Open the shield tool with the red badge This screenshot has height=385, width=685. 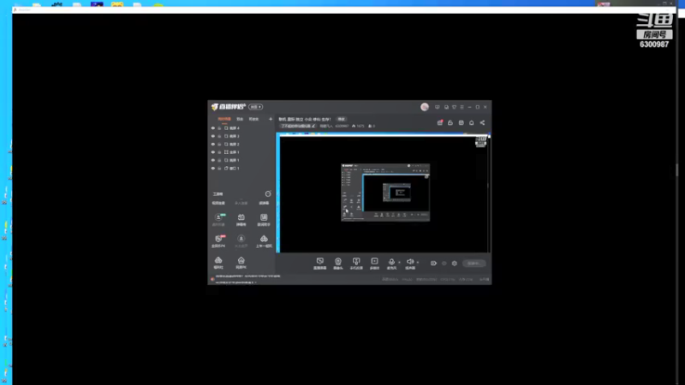[218, 241]
